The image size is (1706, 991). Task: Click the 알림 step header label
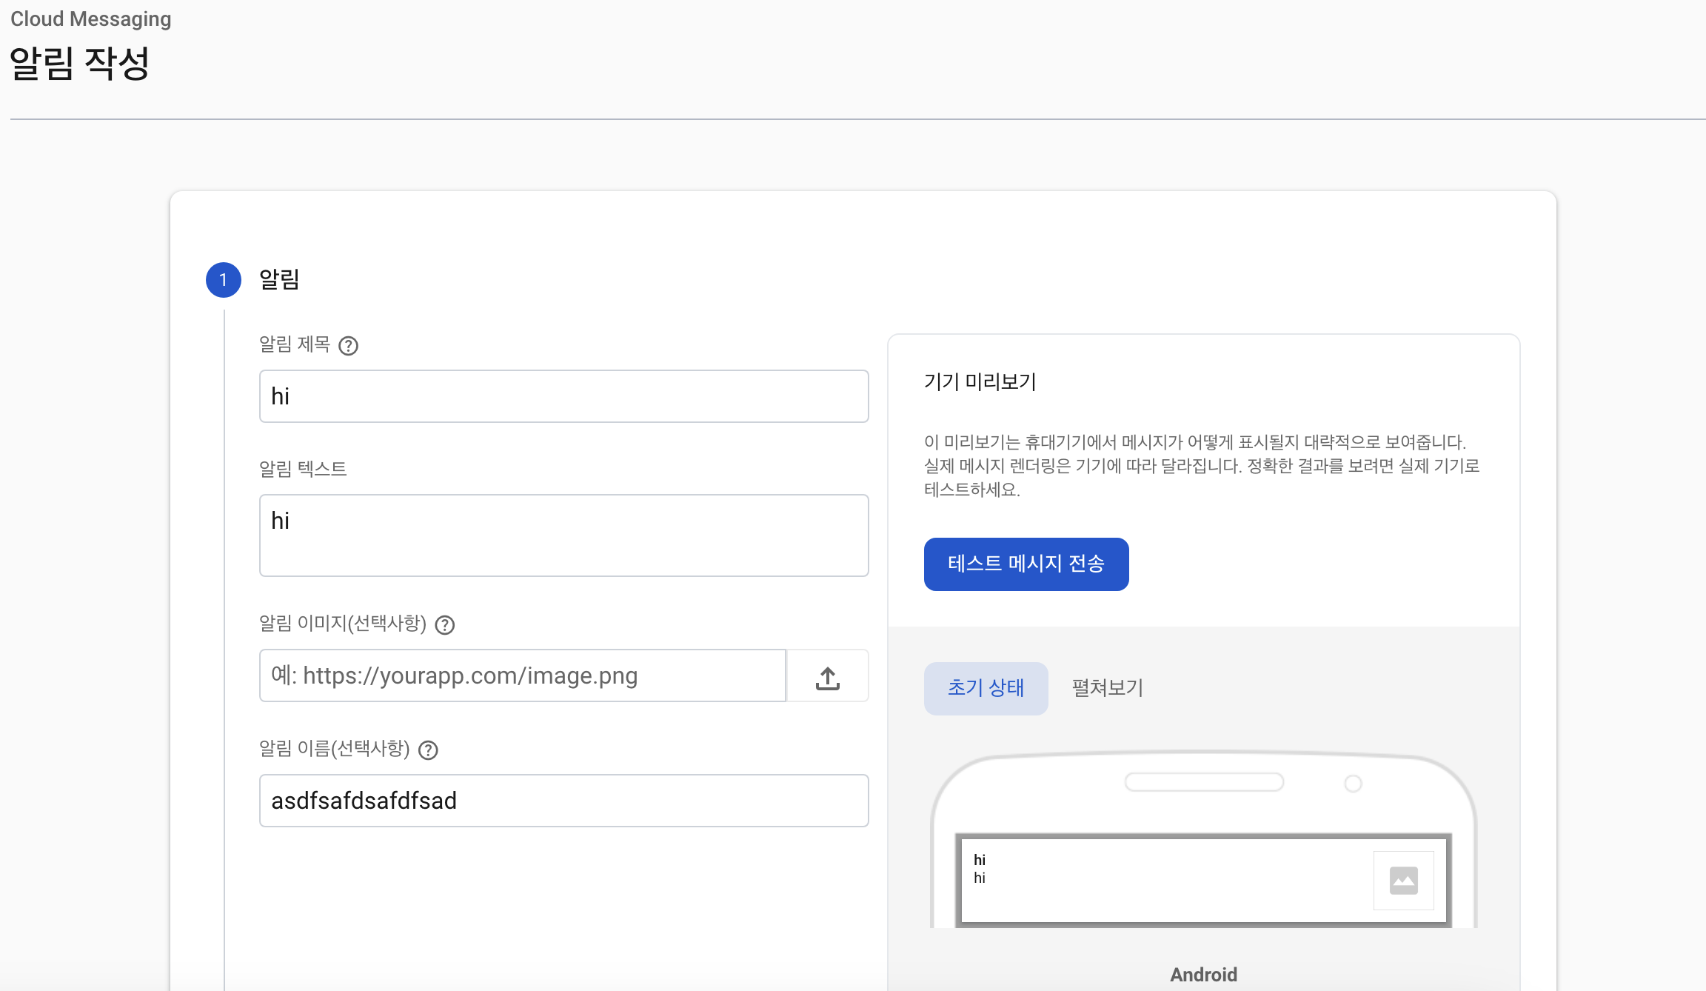(279, 280)
